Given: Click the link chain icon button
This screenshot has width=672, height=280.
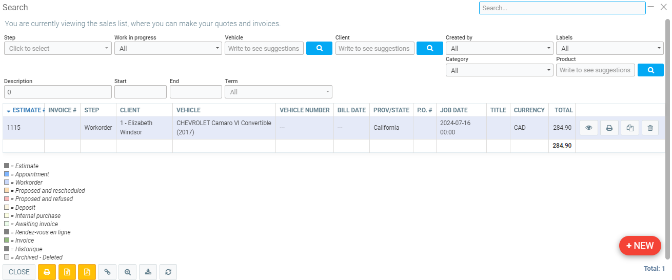Looking at the screenshot, I should click(107, 272).
